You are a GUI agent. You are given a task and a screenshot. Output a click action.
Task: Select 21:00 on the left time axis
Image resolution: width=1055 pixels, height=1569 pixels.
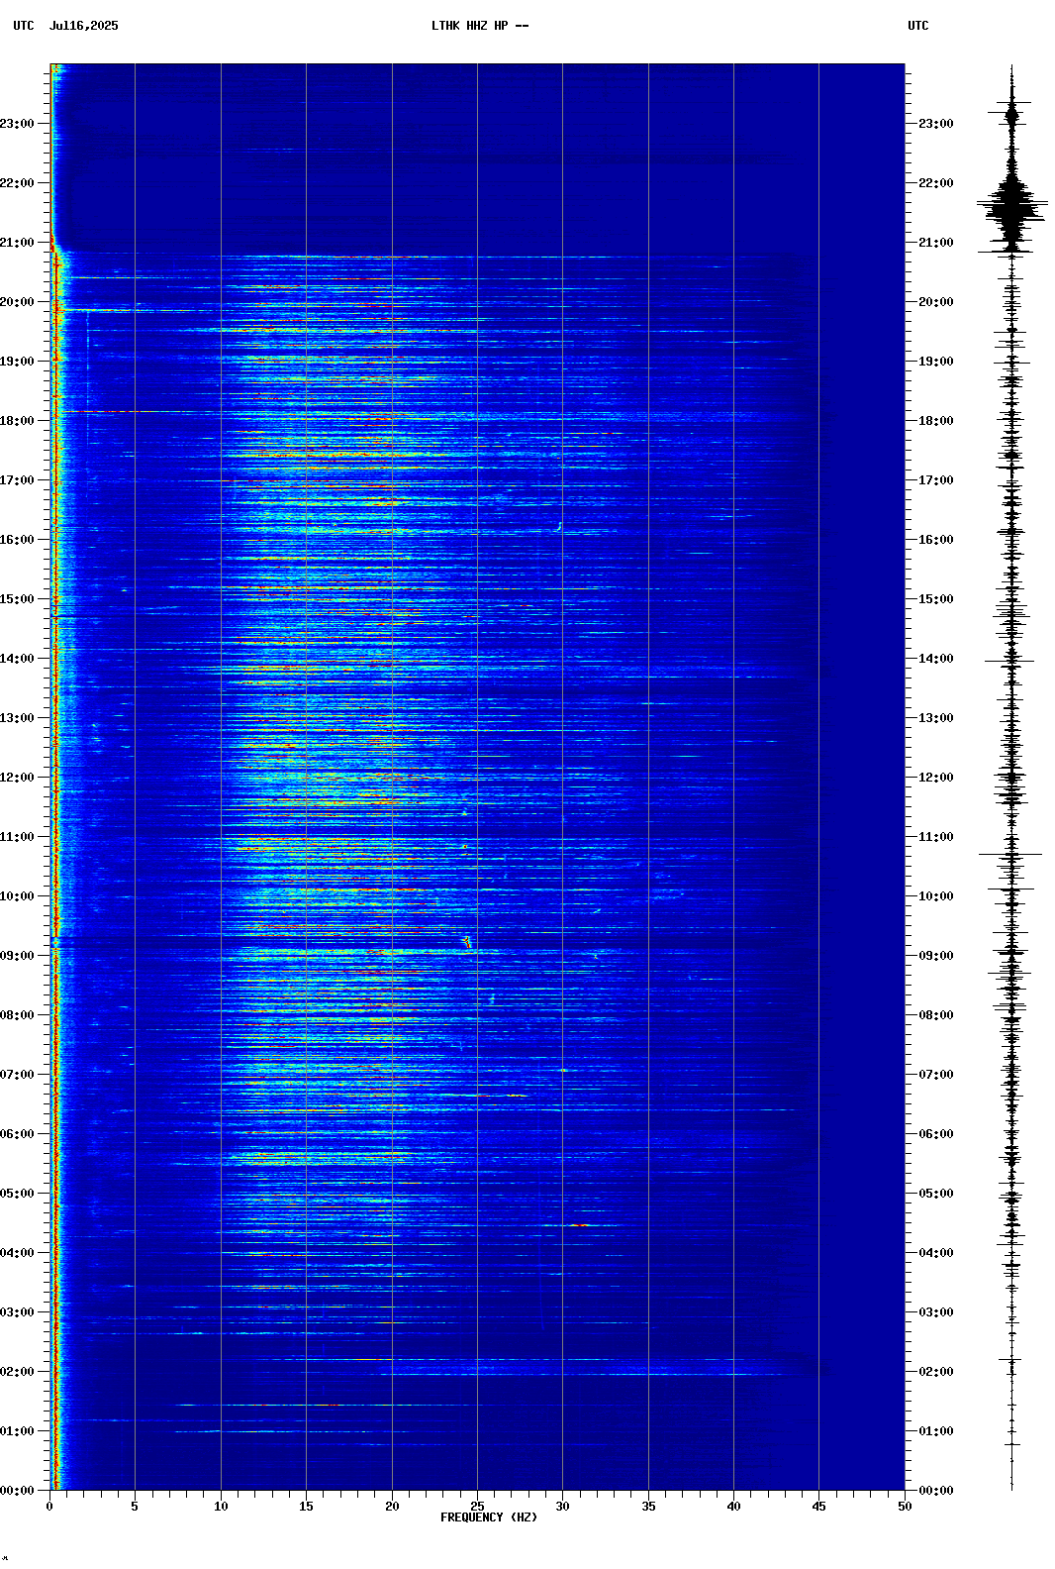17,243
